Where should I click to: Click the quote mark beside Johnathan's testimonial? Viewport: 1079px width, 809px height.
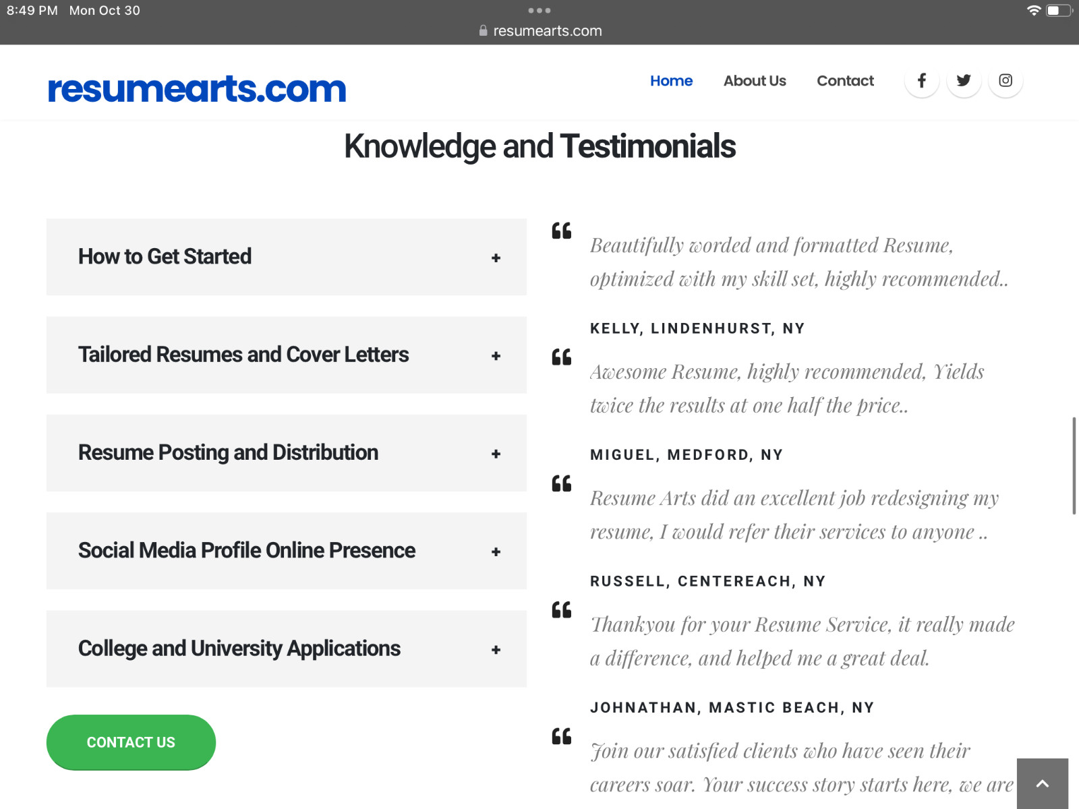(562, 609)
